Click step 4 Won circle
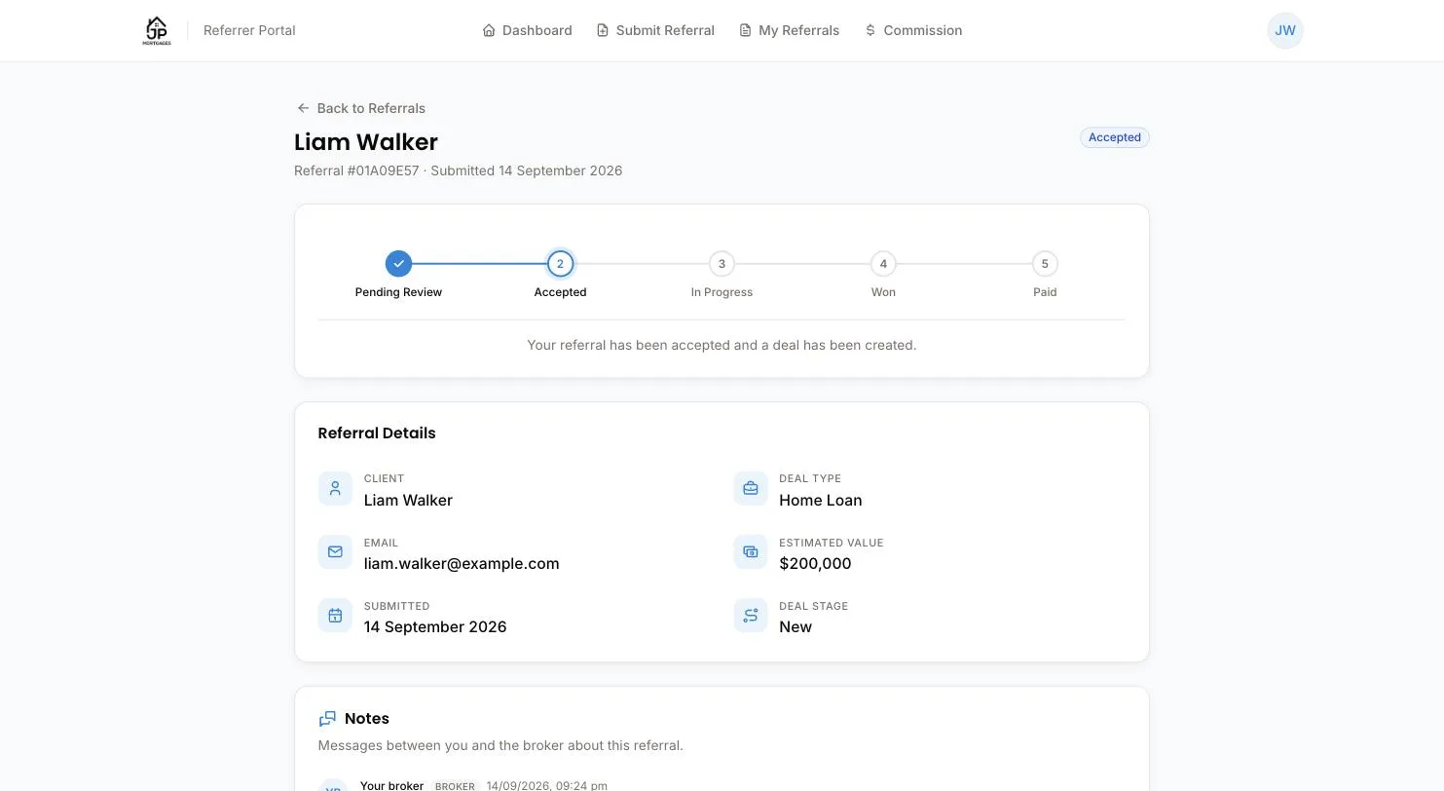The image size is (1444, 791). pos(883,264)
